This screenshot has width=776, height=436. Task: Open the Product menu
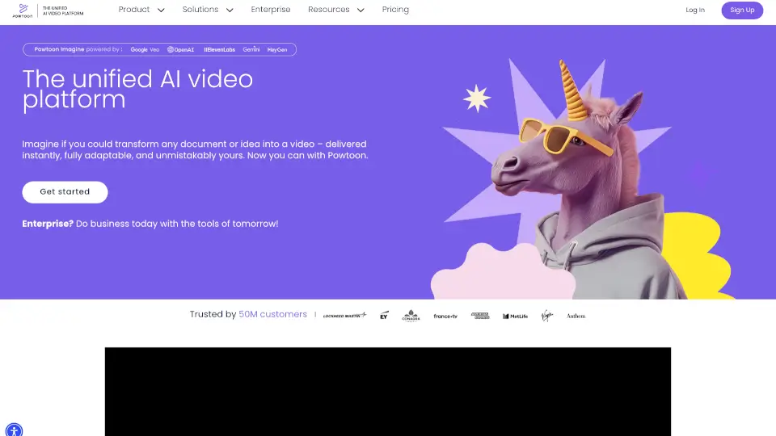pos(133,10)
